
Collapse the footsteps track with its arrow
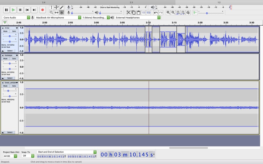[3, 78]
